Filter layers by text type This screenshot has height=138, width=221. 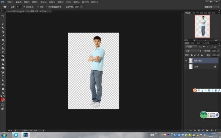point(208,47)
